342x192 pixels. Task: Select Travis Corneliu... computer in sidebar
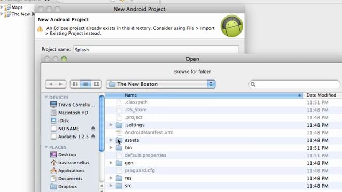tap(73, 105)
